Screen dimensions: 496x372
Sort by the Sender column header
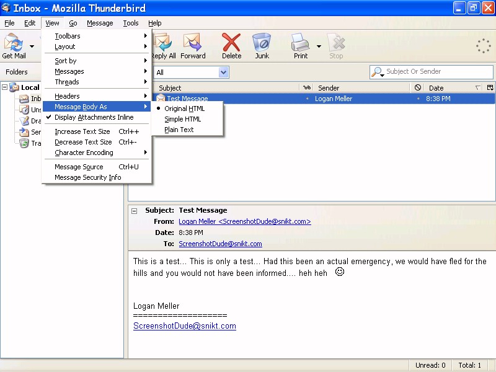coord(362,87)
